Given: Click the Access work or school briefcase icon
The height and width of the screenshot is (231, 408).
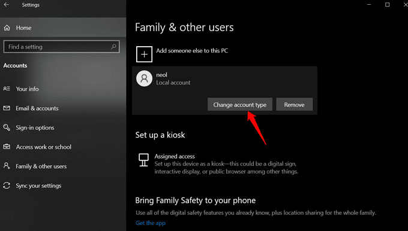Looking at the screenshot, I should [x=7, y=147].
